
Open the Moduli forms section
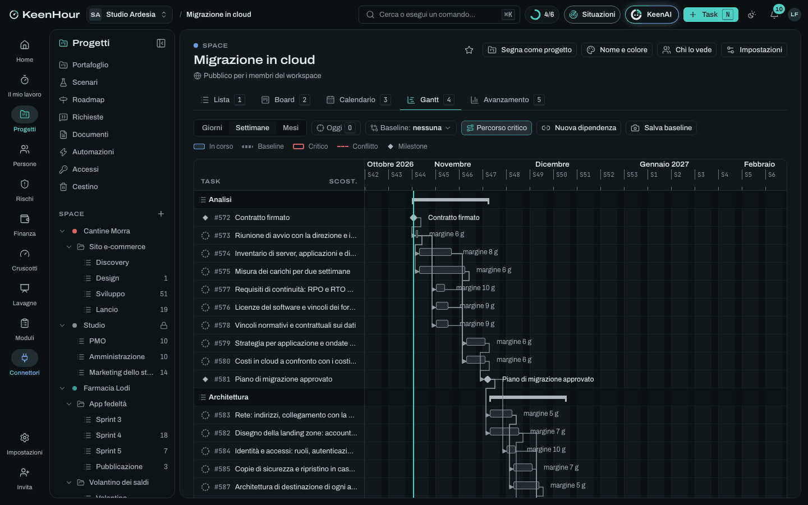(25, 329)
